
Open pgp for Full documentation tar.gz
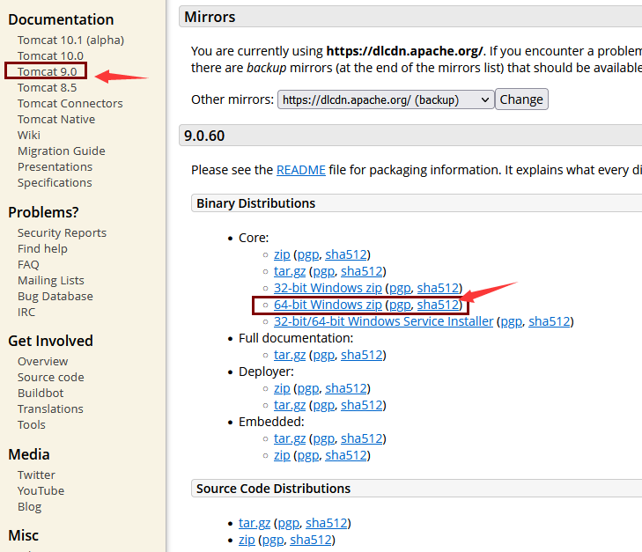pyautogui.click(x=324, y=355)
